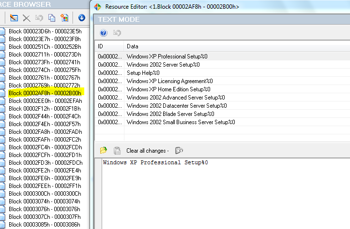The image size is (350, 229).
Task: Click the undo icon in Resource Browser toolbar
Action: point(39,18)
